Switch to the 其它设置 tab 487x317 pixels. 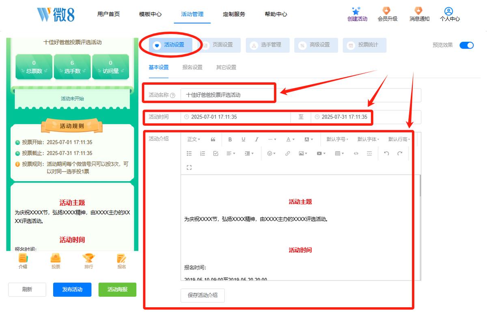click(x=226, y=67)
